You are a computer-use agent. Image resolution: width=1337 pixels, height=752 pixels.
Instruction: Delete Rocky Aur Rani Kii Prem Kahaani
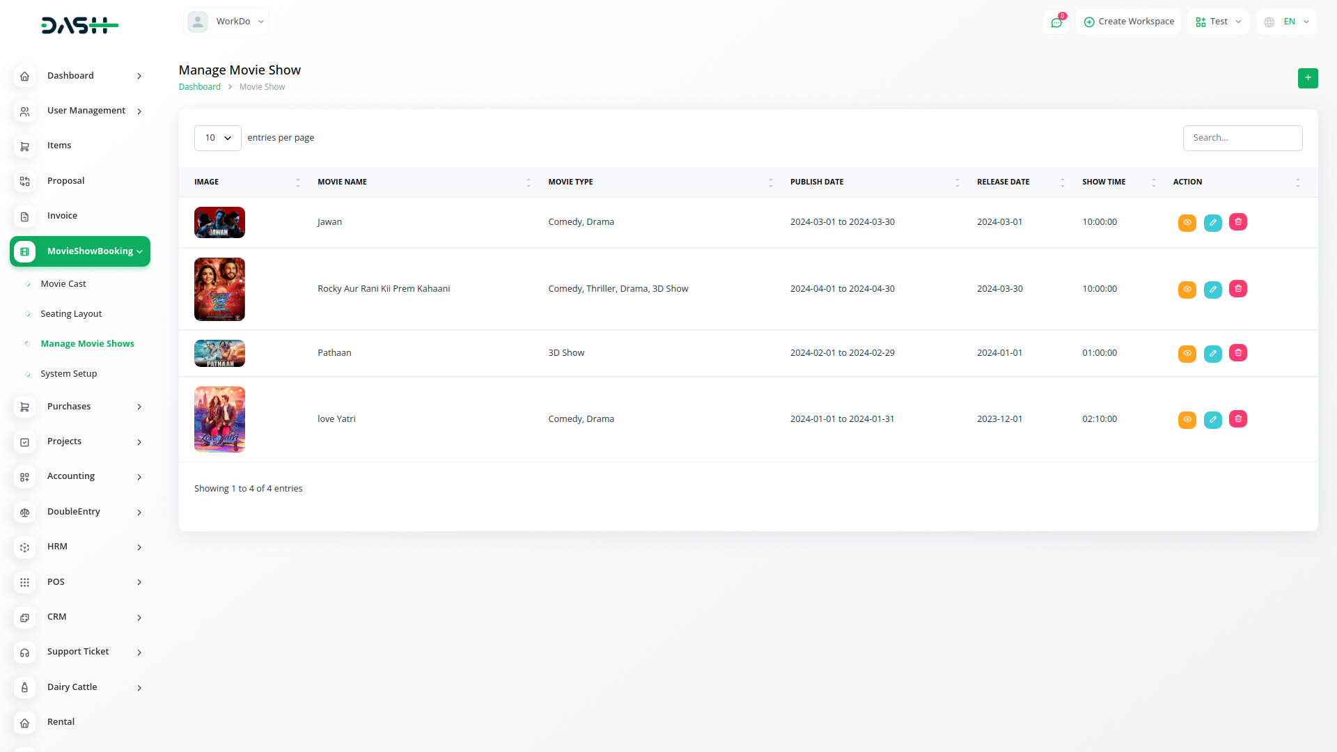(x=1237, y=289)
